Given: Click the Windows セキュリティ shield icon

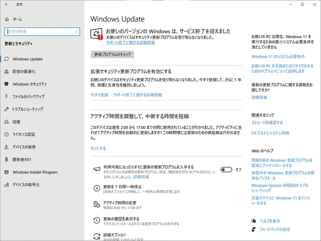Looking at the screenshot, I should point(7,84).
